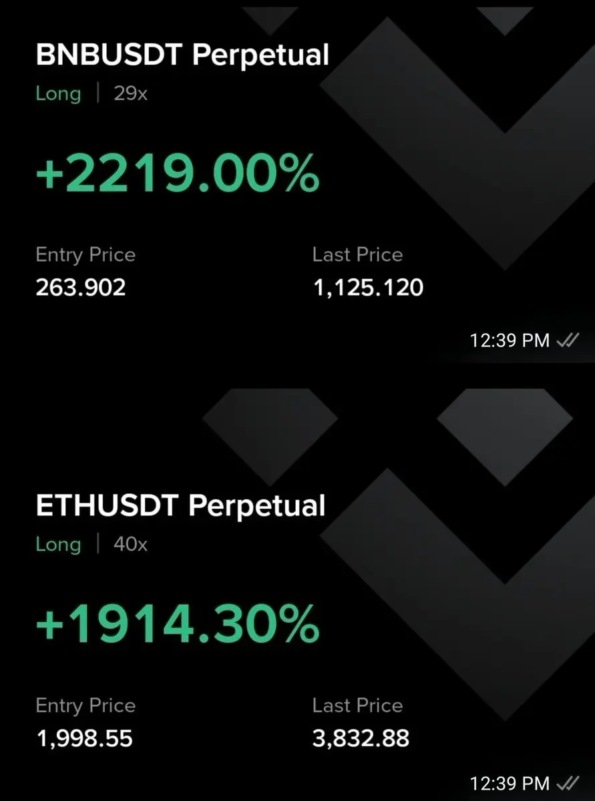Click the 40x leverage label
Viewport: 595px width, 801px height.
pyautogui.click(x=130, y=544)
